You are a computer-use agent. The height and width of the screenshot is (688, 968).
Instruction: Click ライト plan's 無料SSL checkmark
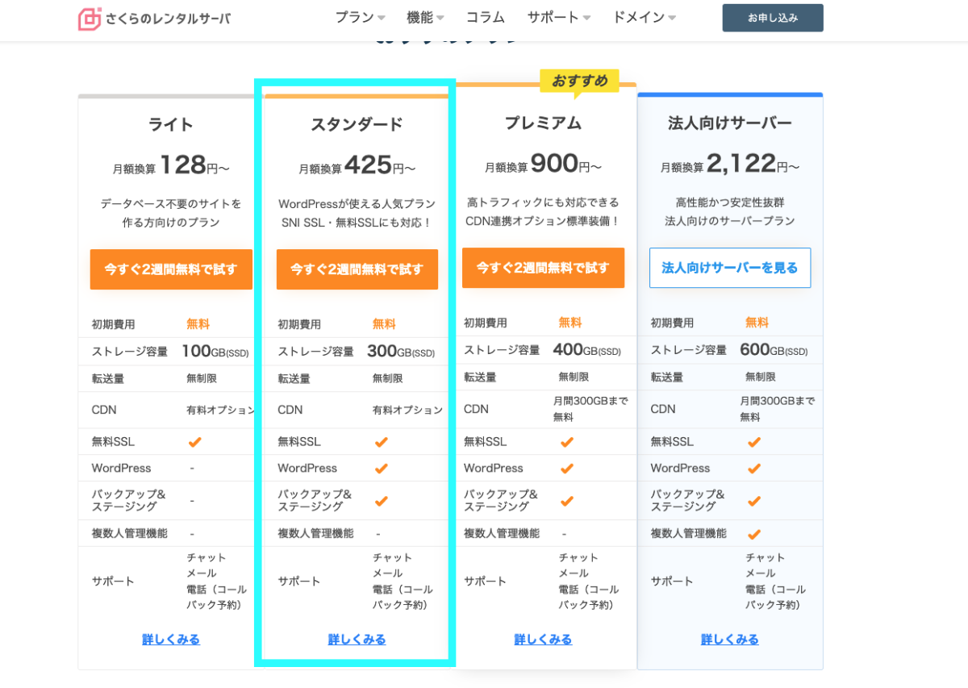[194, 442]
